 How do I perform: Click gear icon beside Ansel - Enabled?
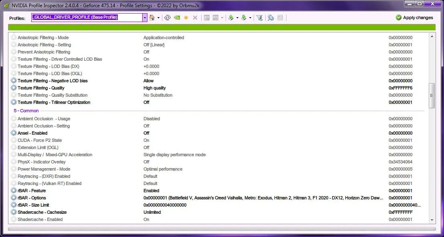click(x=14, y=133)
